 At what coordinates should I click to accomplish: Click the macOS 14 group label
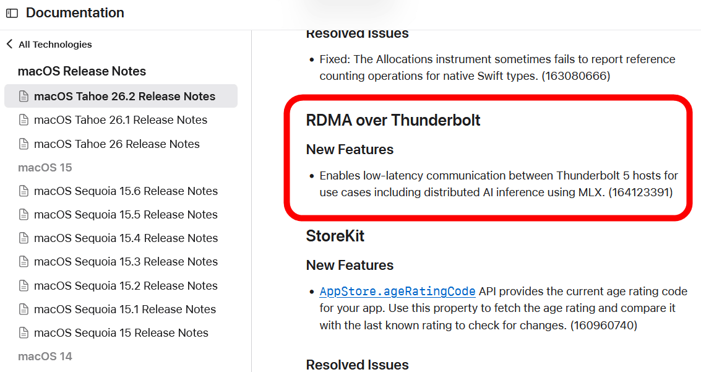pos(45,357)
